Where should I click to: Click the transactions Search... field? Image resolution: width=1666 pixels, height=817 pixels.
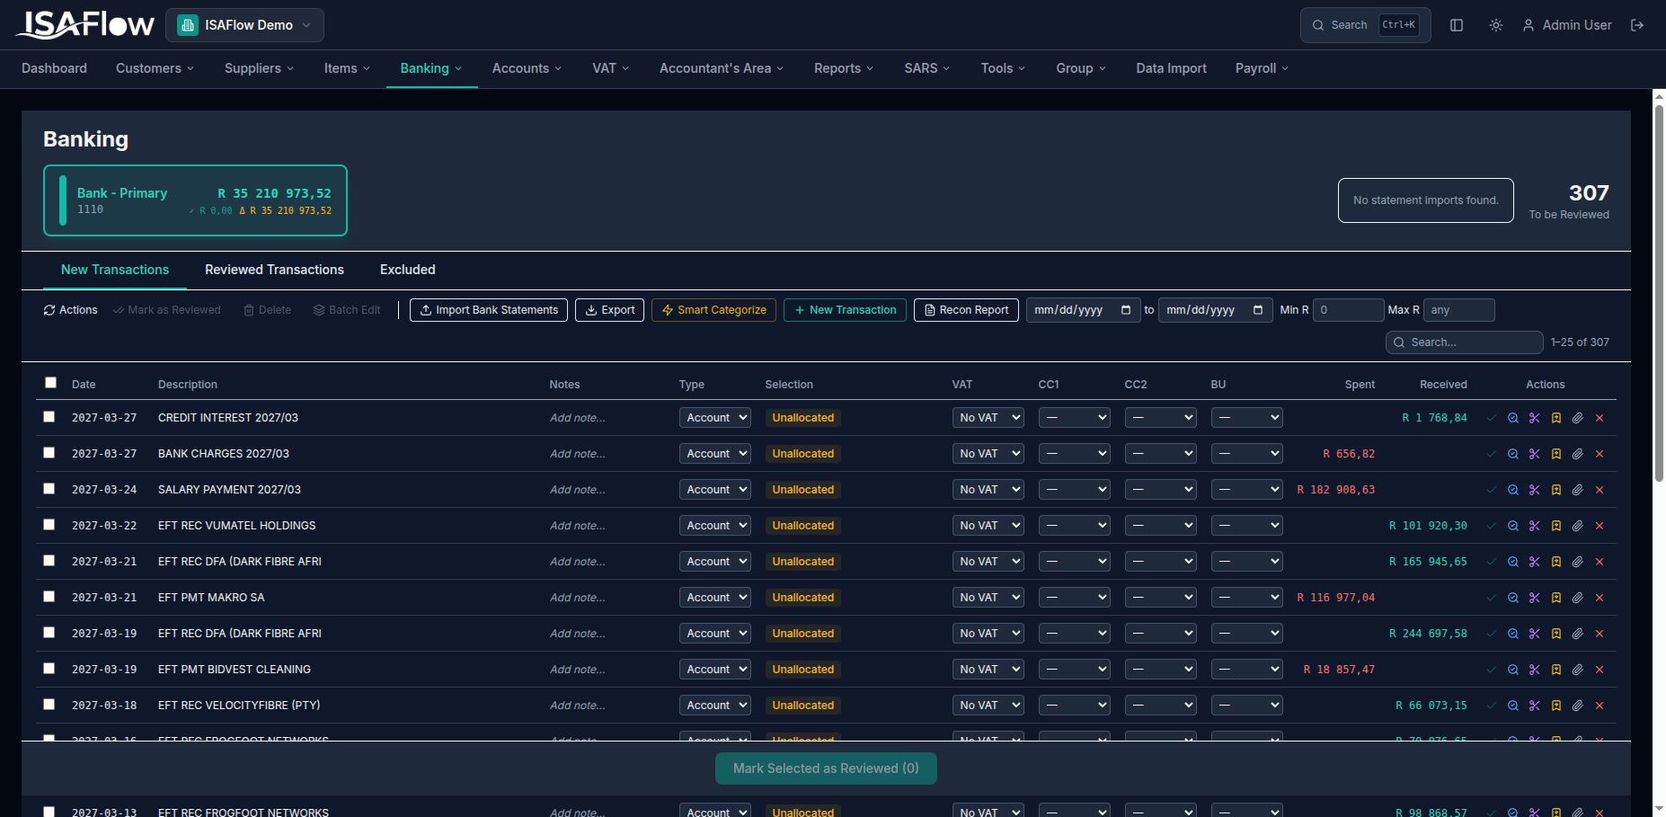click(1464, 342)
